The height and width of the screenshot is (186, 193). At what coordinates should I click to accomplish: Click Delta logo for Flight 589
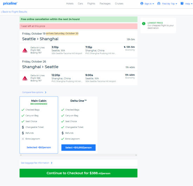click(x=25, y=50)
